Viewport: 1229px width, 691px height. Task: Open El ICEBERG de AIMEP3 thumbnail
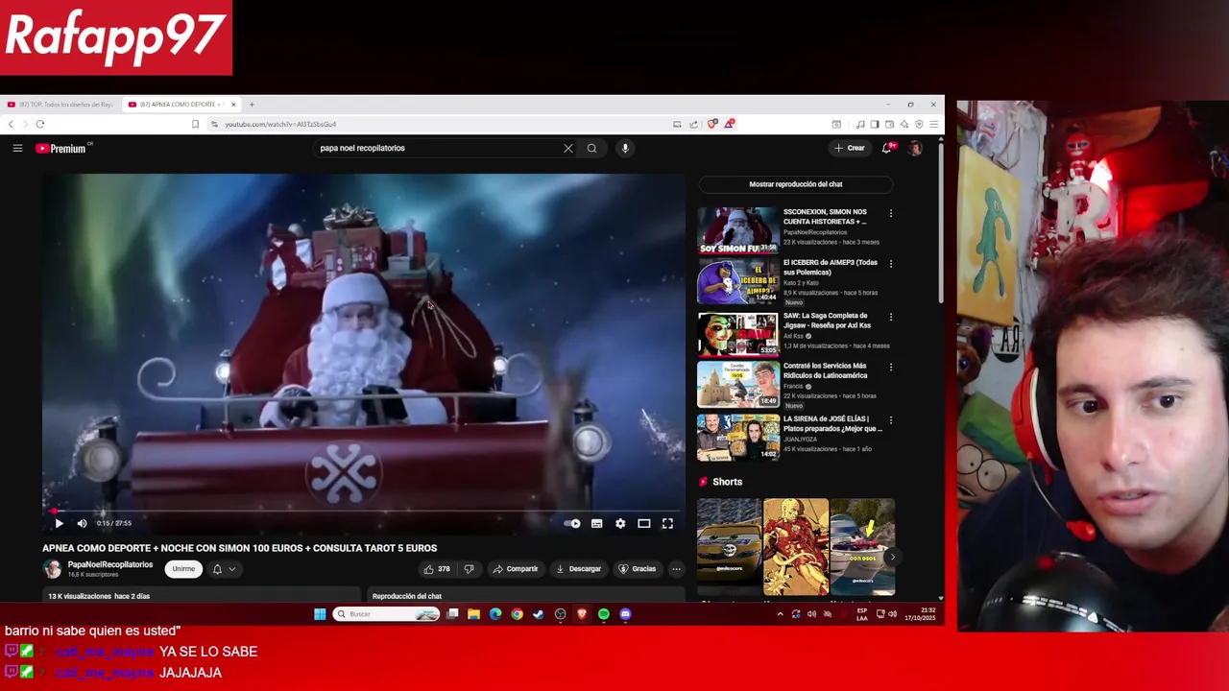click(x=737, y=282)
